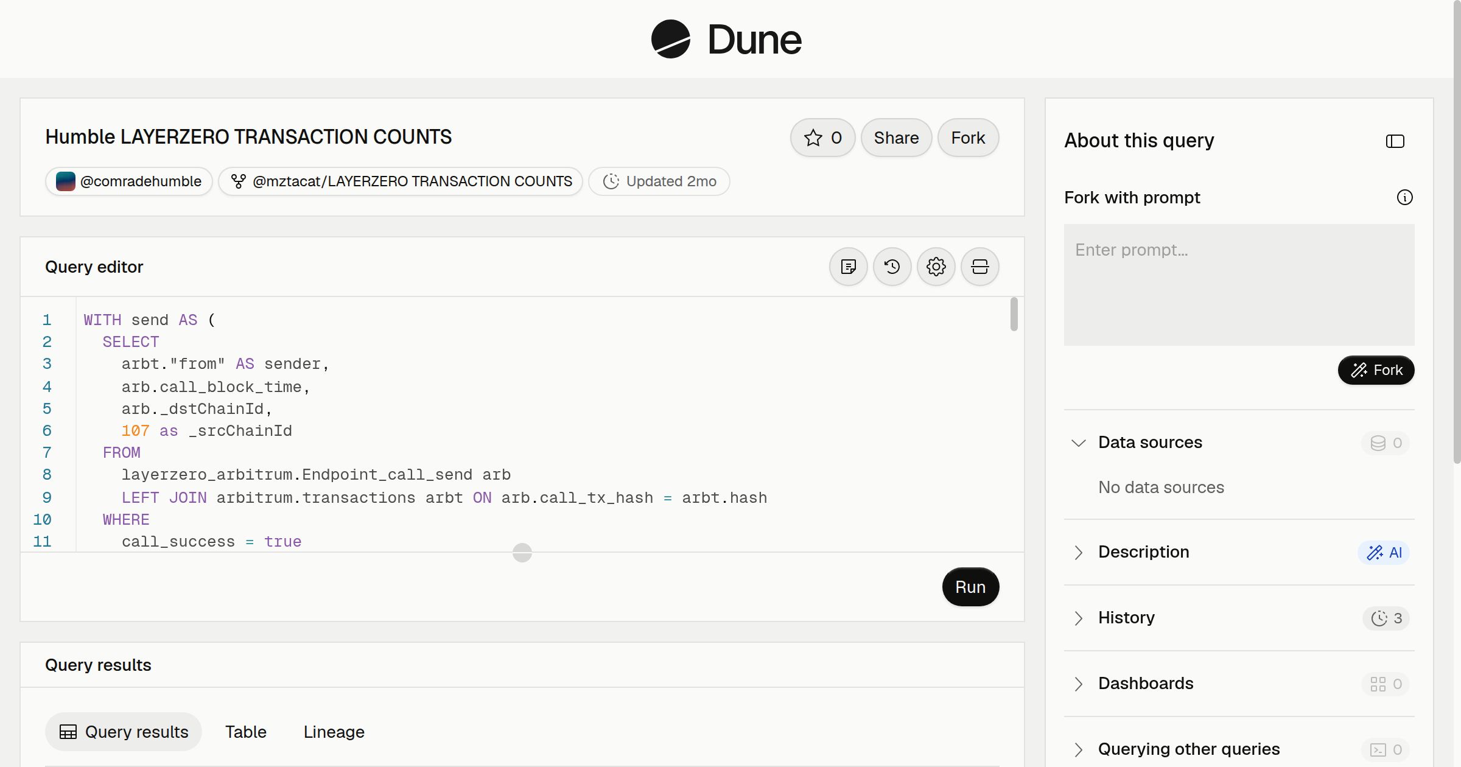Grab the editor resize handle
1461x767 pixels.
(x=522, y=553)
